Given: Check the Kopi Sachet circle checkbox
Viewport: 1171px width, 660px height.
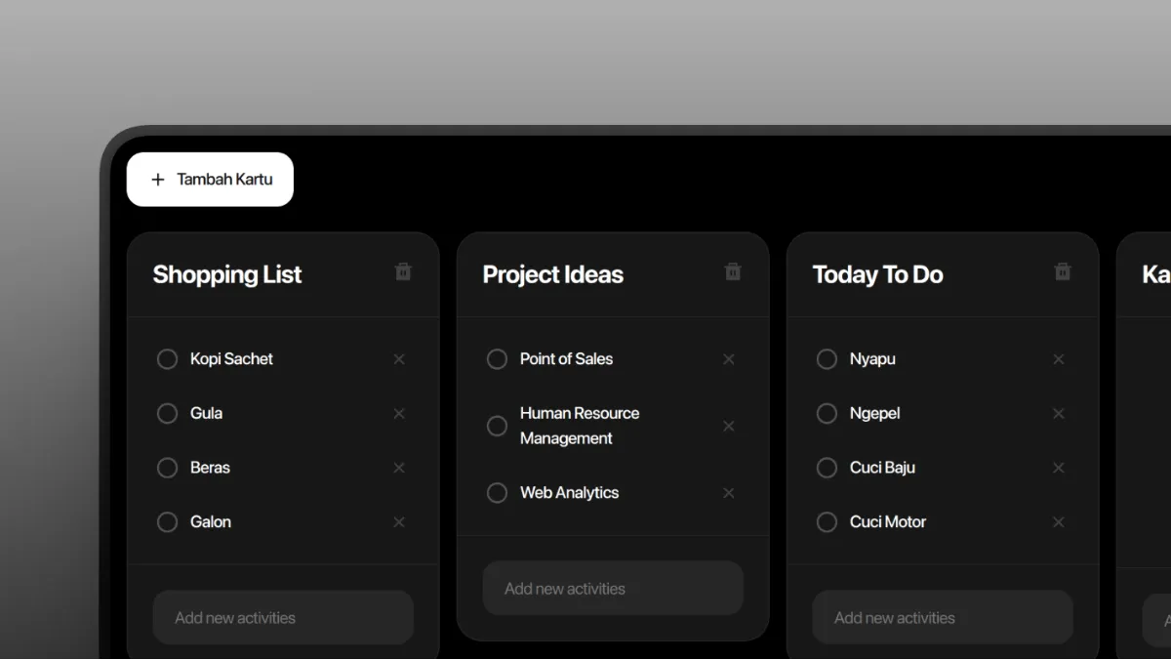Looking at the screenshot, I should click(167, 359).
